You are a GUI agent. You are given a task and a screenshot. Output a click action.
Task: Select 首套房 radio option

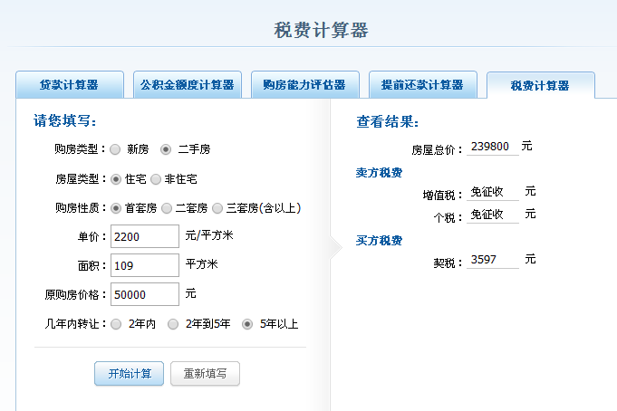click(116, 208)
